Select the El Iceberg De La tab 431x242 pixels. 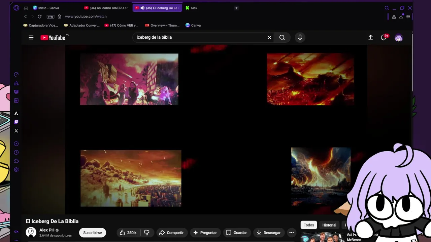[157, 8]
